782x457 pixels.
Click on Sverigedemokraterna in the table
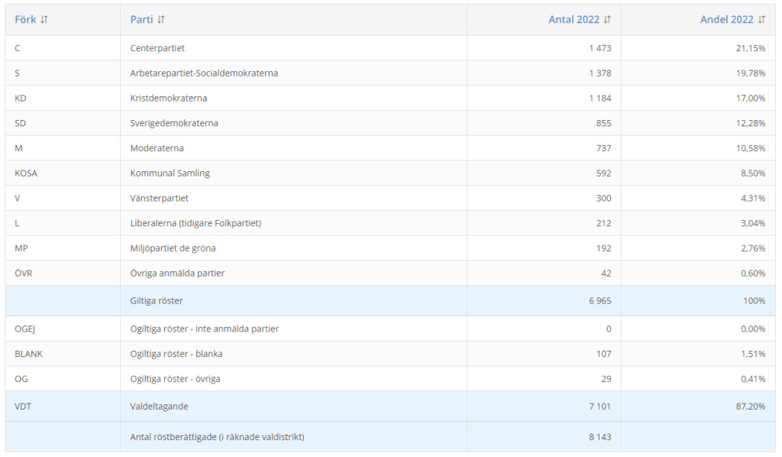173,123
